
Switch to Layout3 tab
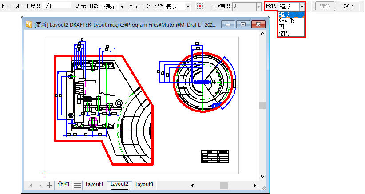click(144, 184)
